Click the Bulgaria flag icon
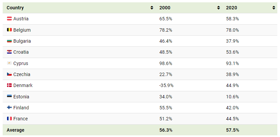The height and width of the screenshot is (137, 280). click(9, 41)
